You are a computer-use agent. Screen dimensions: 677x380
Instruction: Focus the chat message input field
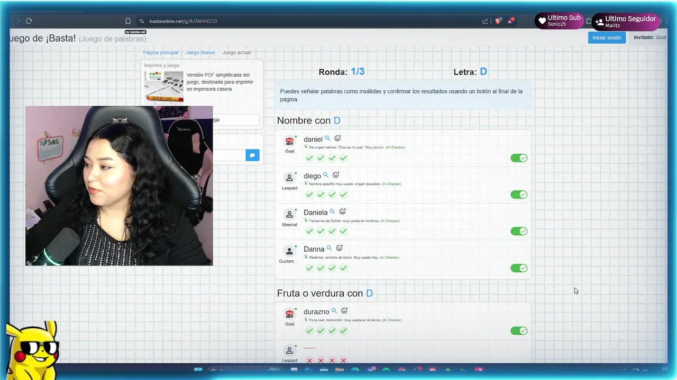click(229, 155)
